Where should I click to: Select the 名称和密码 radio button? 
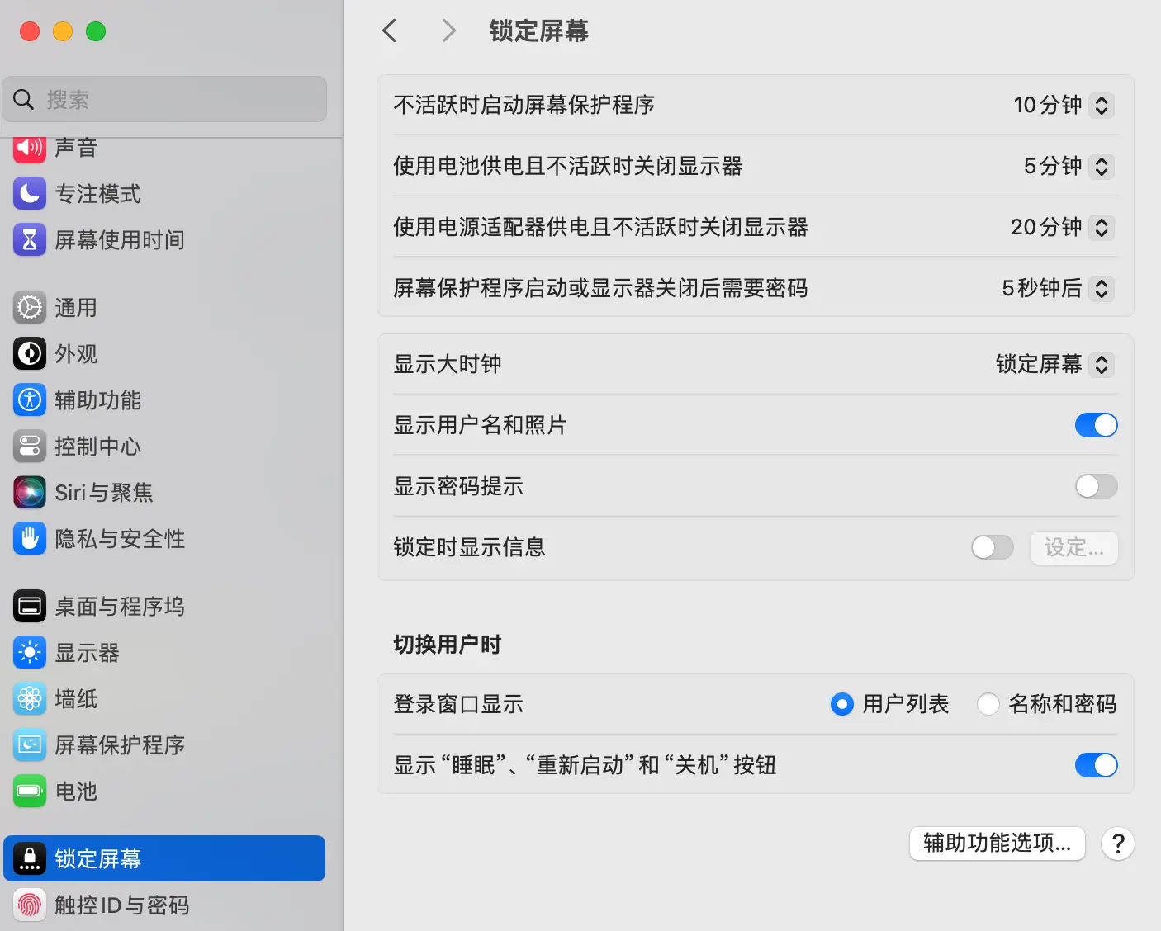[x=988, y=704]
